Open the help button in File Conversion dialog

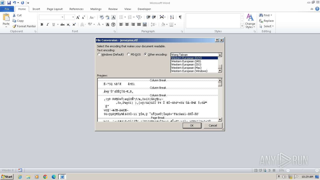coord(217,40)
